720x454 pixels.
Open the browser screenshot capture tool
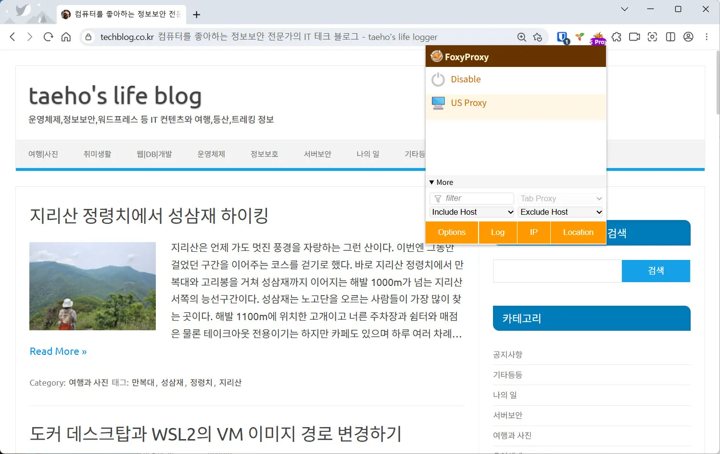[652, 37]
